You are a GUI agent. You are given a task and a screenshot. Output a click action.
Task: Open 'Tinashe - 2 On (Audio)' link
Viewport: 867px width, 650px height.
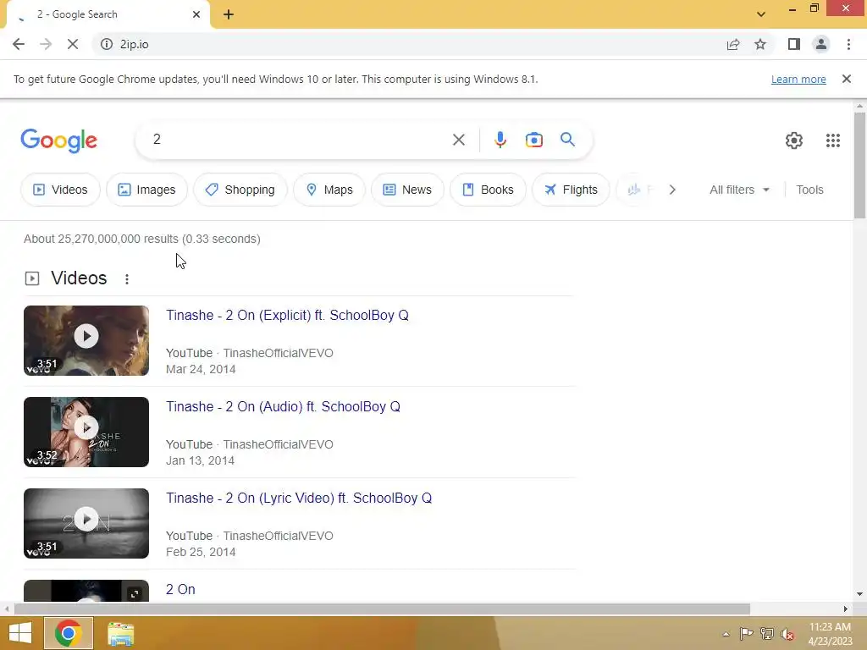pyautogui.click(x=283, y=406)
